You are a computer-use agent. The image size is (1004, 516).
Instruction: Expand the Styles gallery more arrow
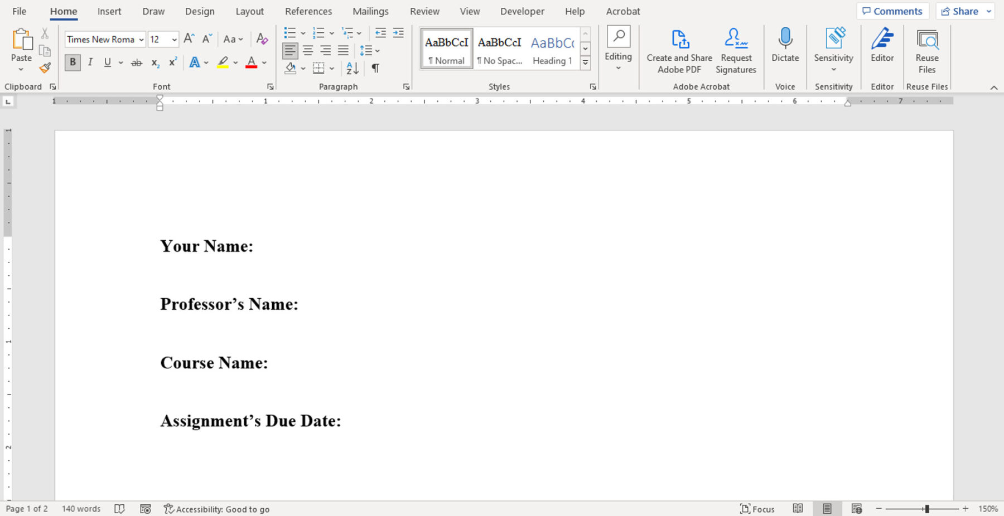pyautogui.click(x=585, y=63)
